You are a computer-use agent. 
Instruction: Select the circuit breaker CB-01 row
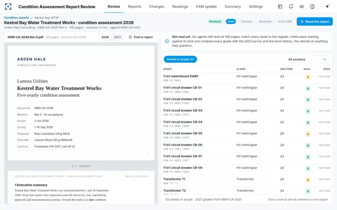(247, 89)
